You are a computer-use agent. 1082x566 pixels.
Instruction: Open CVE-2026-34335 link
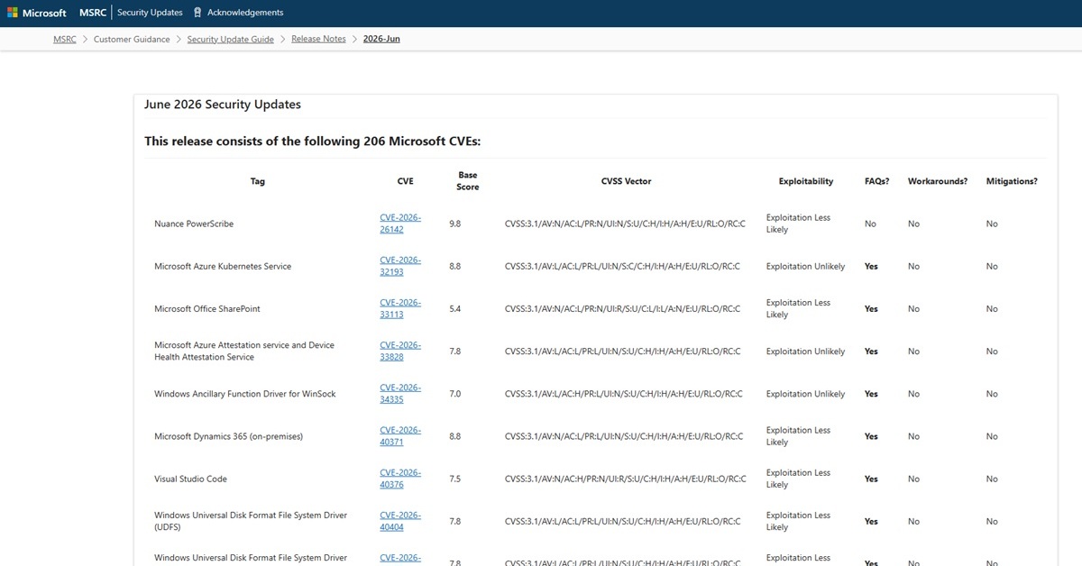pos(400,394)
